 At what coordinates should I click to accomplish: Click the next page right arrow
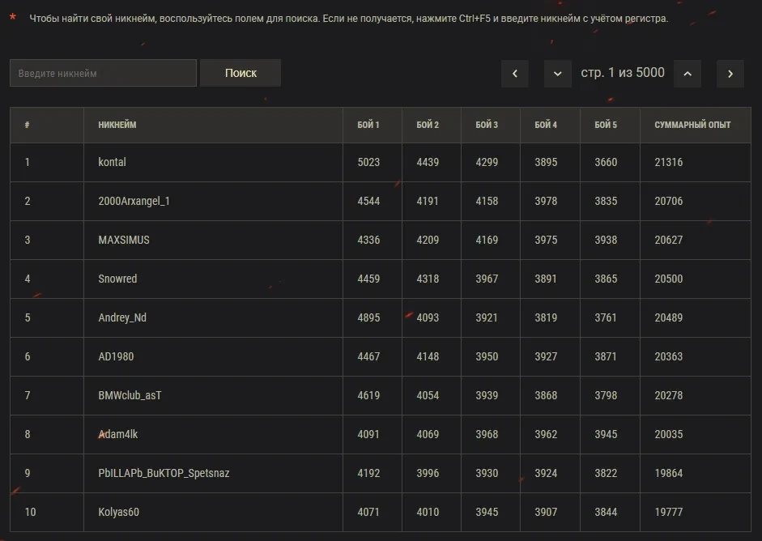coord(730,74)
